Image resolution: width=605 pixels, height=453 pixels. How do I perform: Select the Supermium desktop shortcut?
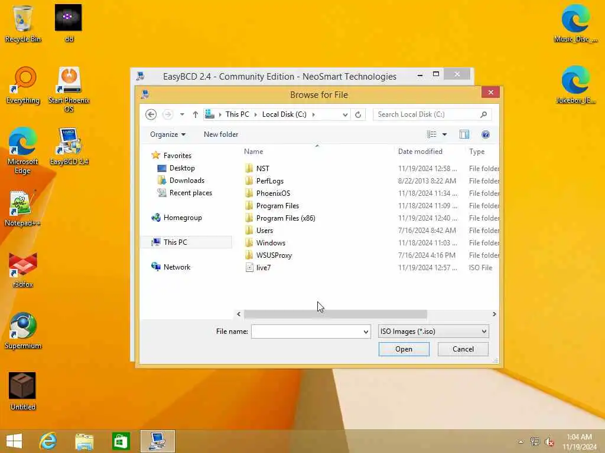click(23, 330)
